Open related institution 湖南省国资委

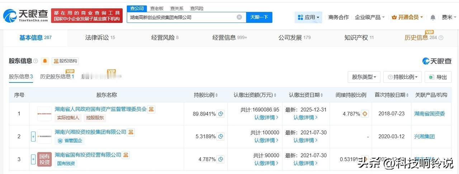tap(430, 114)
